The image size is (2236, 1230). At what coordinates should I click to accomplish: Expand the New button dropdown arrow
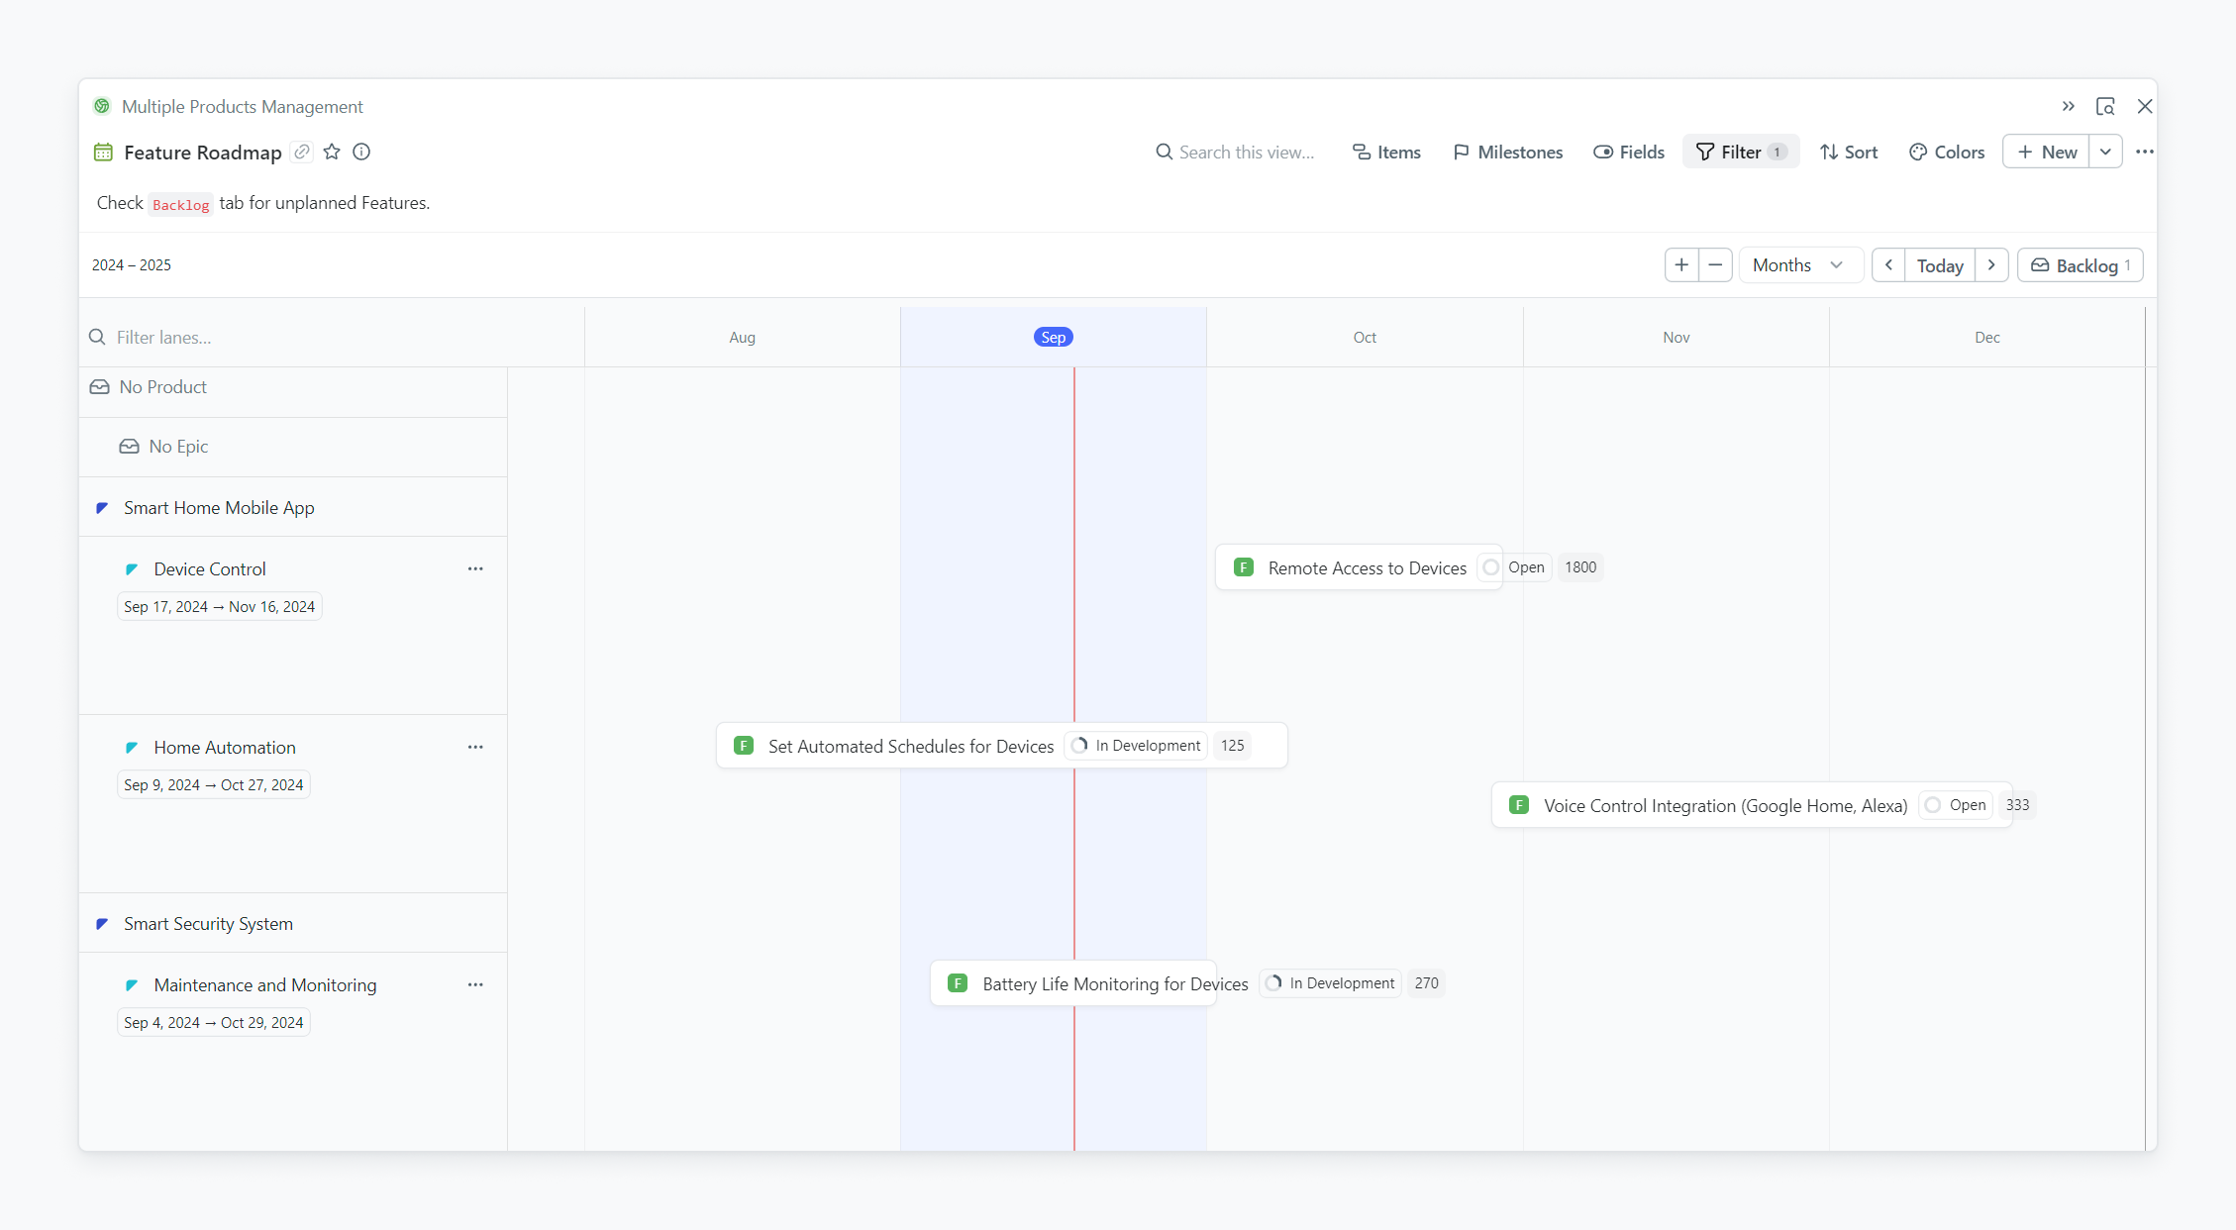[2105, 152]
